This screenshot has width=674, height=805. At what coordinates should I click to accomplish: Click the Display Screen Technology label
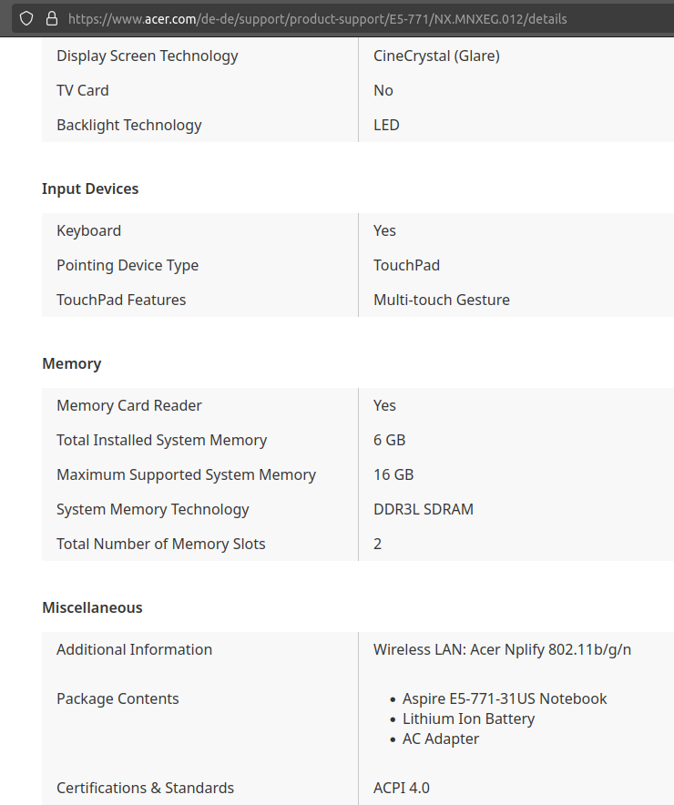coord(147,56)
